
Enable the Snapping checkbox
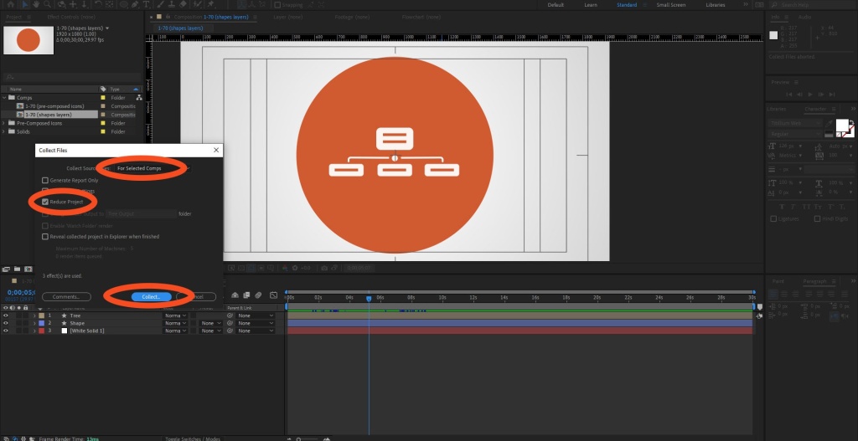277,5
